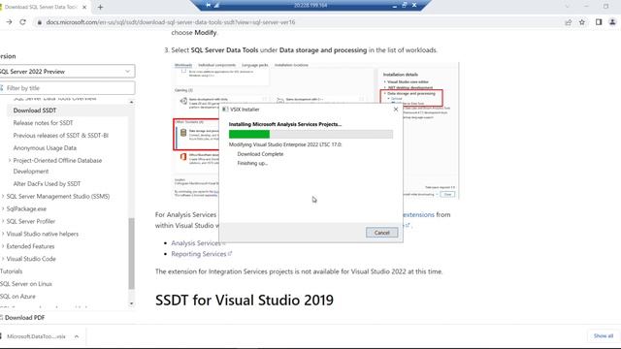Expand the SqlPackage.exe node
The image size is (621, 349).
[x=3, y=209]
